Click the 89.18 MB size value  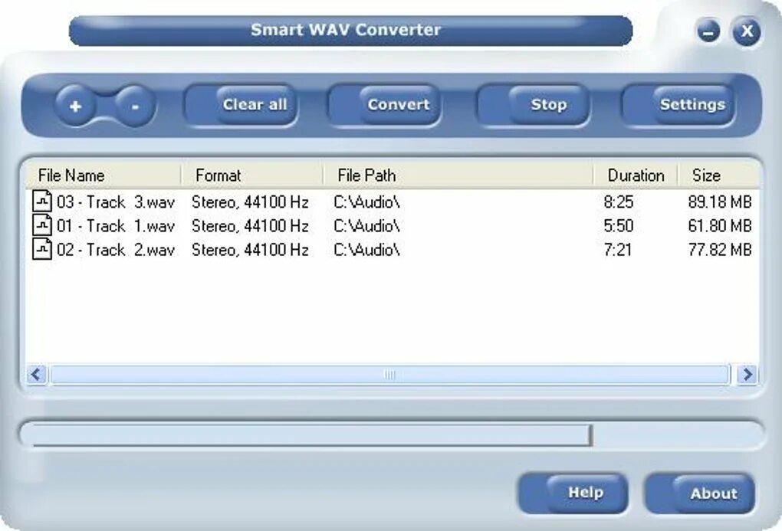tap(720, 202)
